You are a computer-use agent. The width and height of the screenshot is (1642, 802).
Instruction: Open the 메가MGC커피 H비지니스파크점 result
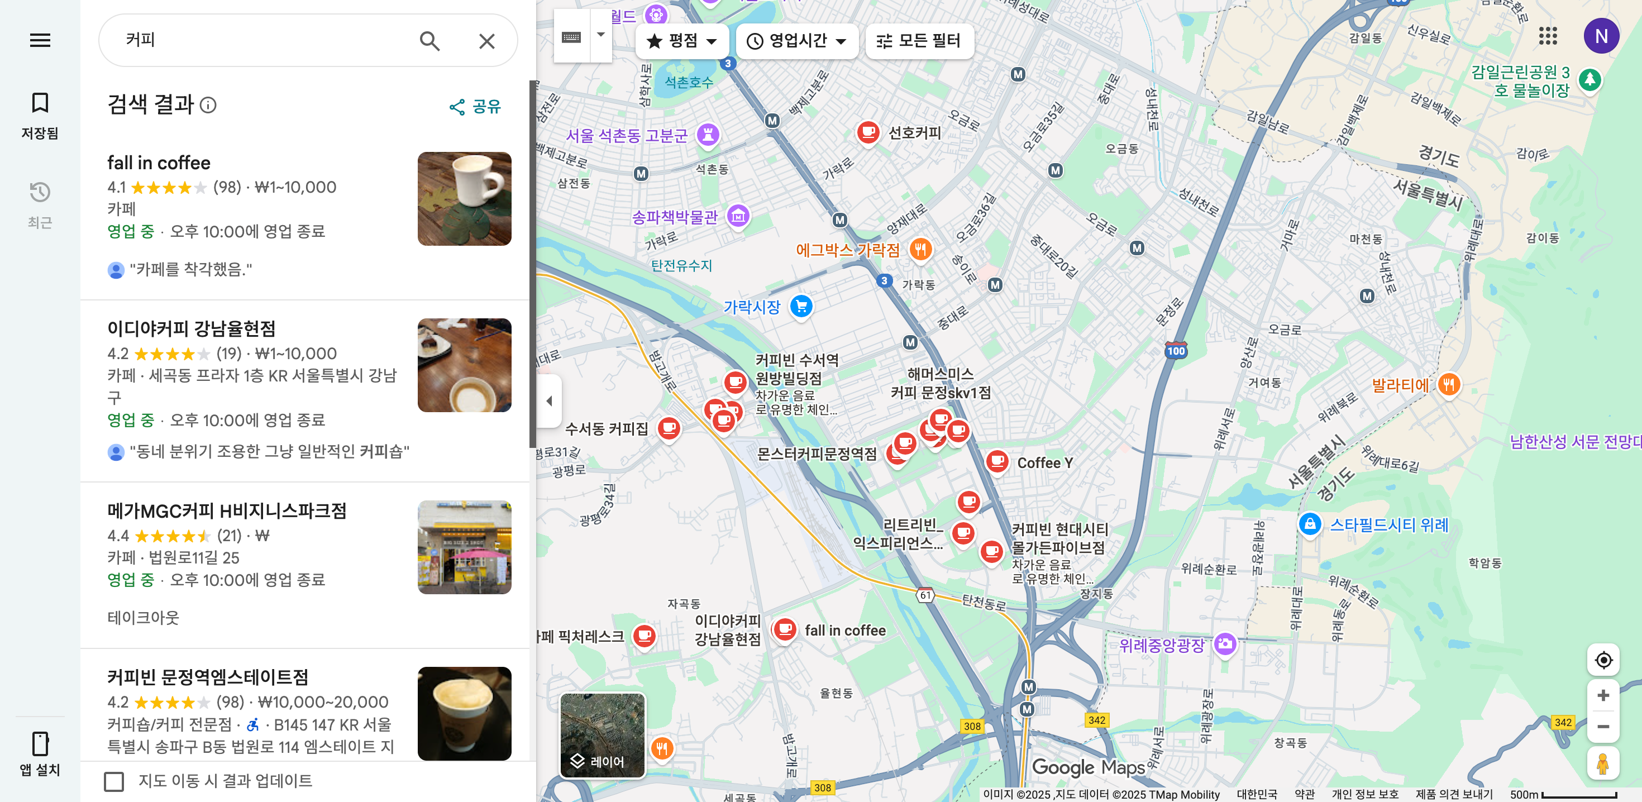pos(305,565)
